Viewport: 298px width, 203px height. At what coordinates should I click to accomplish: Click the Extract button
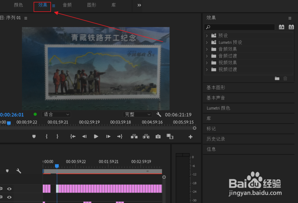click(x=146, y=137)
